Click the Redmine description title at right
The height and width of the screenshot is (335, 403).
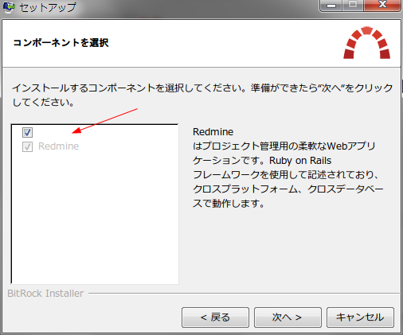tap(213, 132)
